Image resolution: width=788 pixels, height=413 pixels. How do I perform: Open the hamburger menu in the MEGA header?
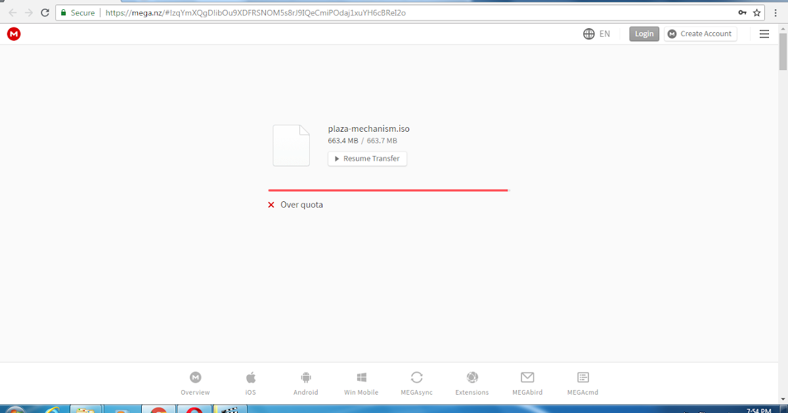[x=764, y=34]
